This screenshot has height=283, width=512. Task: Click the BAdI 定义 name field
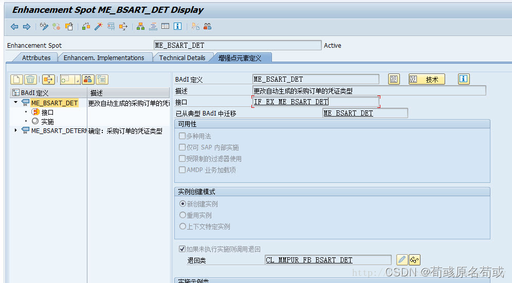pyautogui.click(x=316, y=79)
